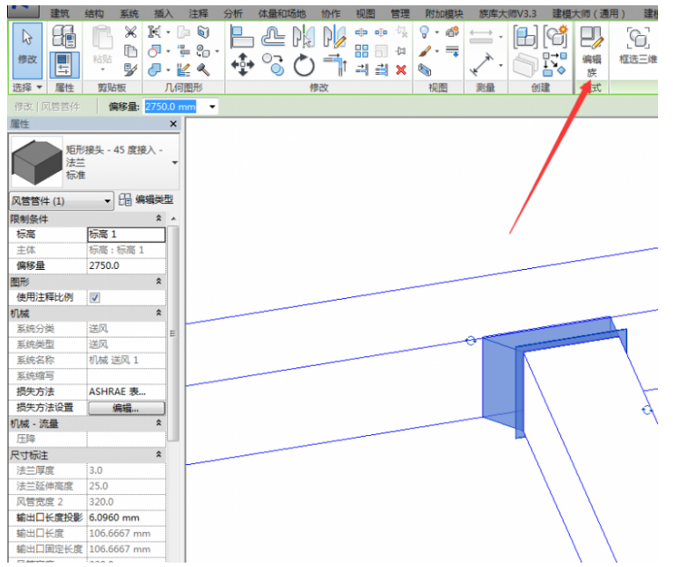The width and height of the screenshot is (673, 567).
Task: Click the 编辑类型 button
Action: (147, 200)
